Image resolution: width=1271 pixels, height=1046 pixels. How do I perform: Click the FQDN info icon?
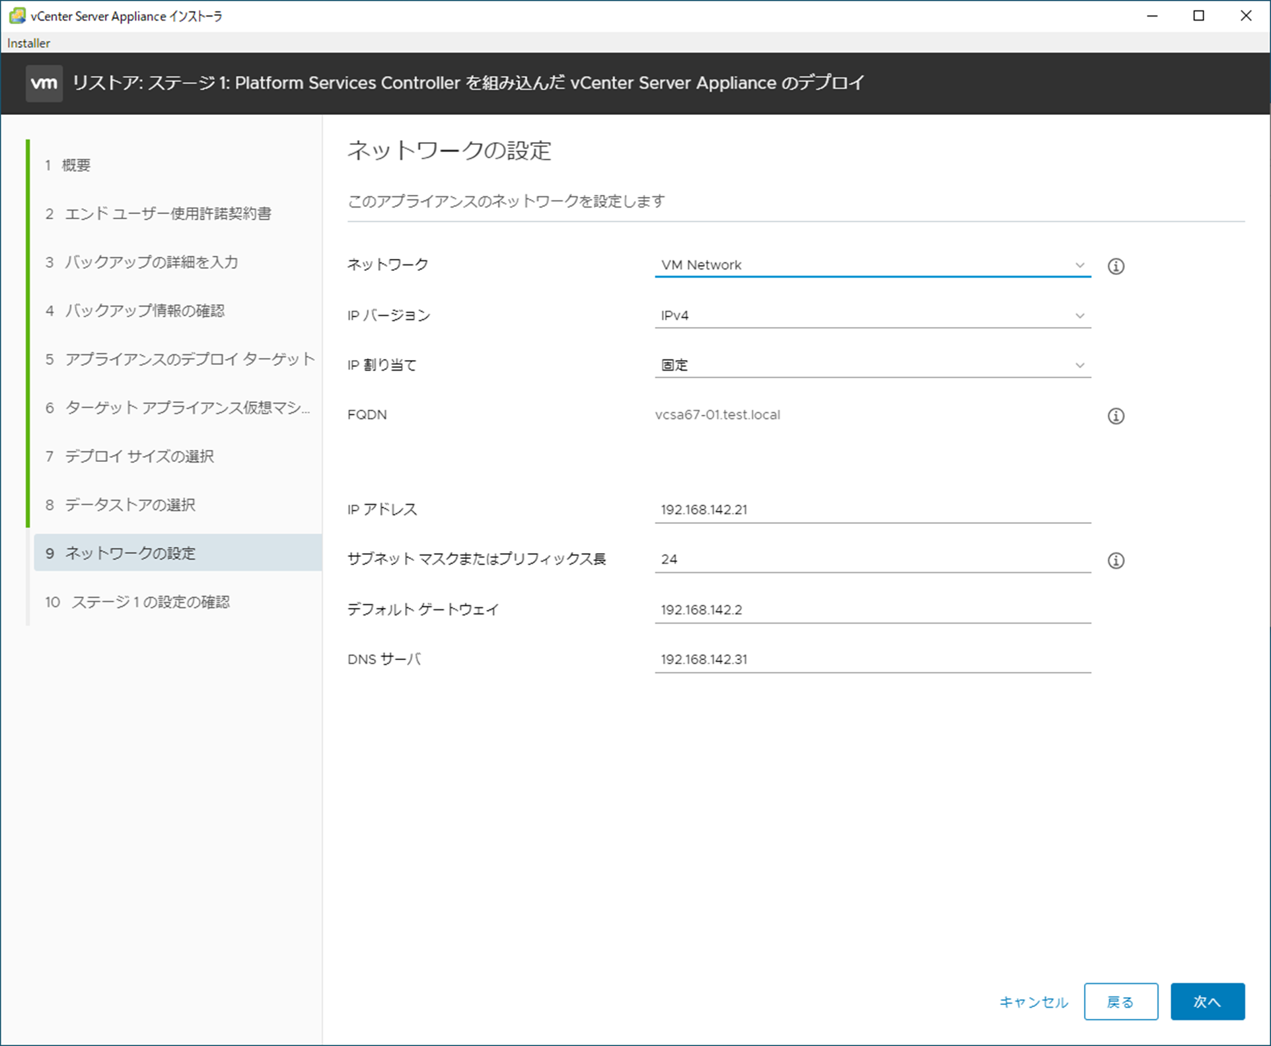coord(1116,416)
